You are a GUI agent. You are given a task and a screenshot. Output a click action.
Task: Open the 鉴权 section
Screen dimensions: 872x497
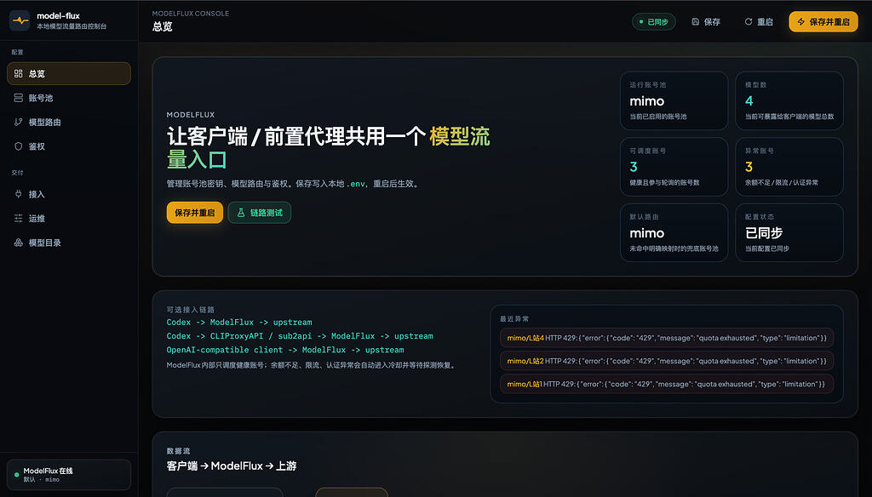coord(69,146)
